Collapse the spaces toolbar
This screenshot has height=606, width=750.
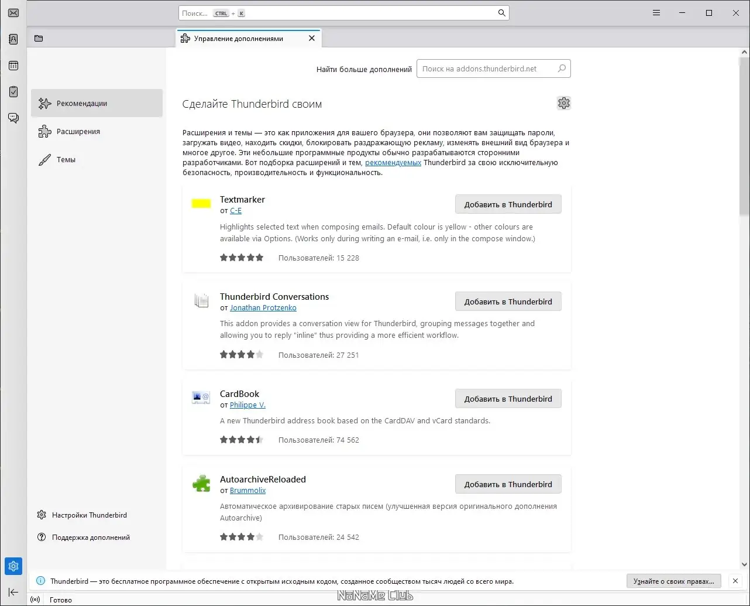coord(13,592)
